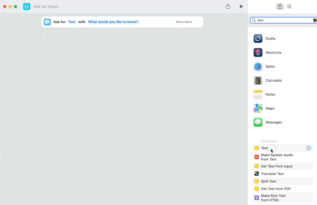Viewport: 317px width, 205px height.
Task: Select the Maps app icon
Action: 258,108
